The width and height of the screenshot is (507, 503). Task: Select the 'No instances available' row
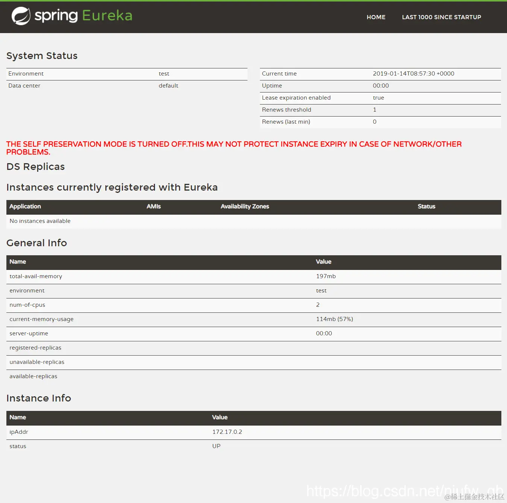pos(254,221)
